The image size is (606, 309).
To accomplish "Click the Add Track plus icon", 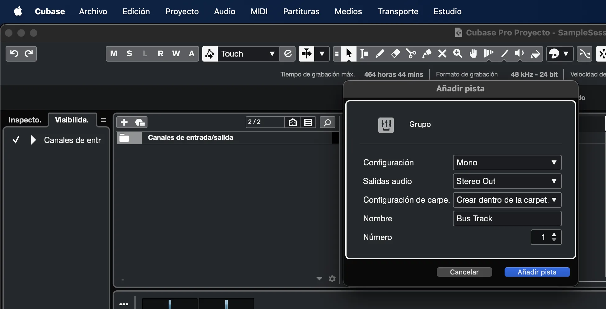I will tap(124, 122).
